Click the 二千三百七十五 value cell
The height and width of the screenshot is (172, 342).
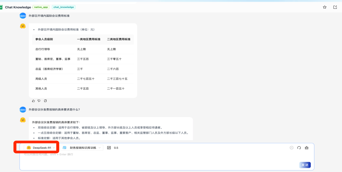[x=117, y=79]
